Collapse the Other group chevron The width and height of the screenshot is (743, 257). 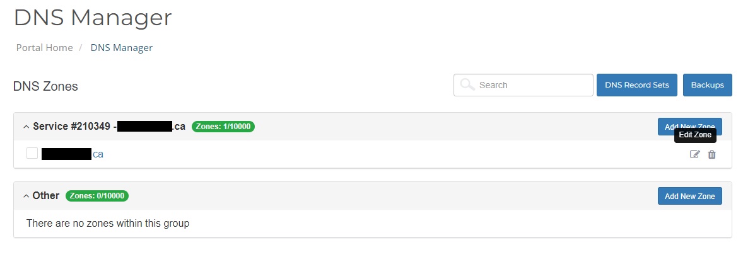tap(26, 196)
